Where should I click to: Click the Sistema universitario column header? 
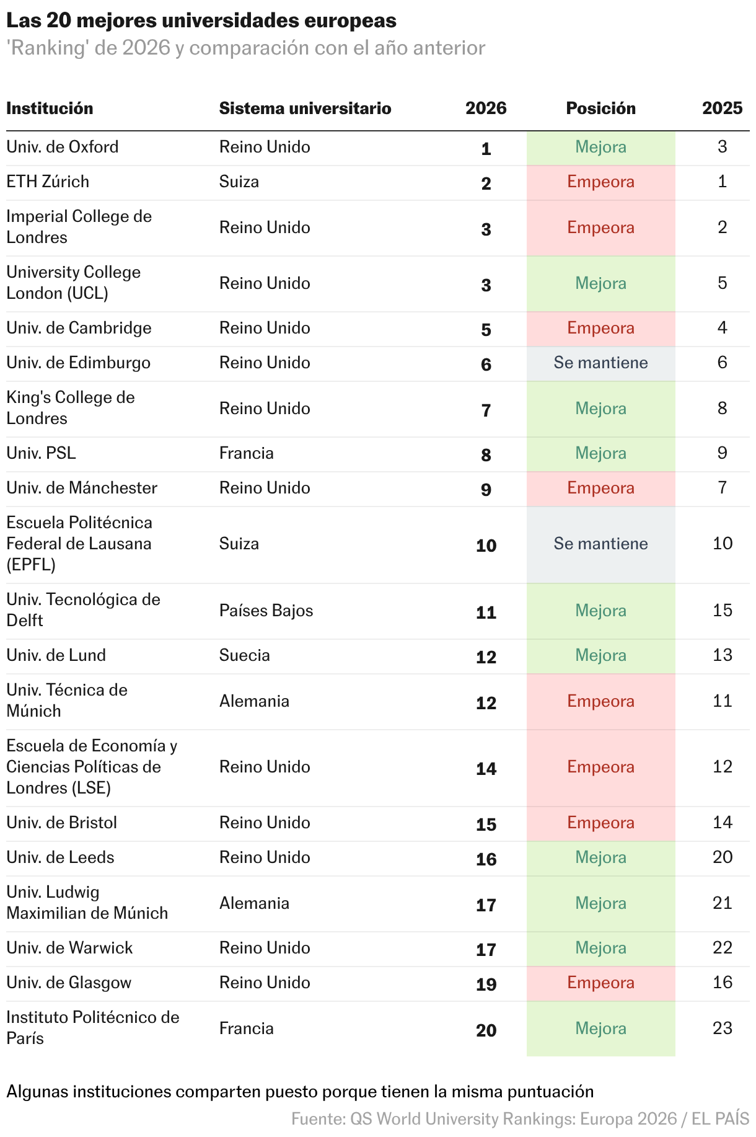click(x=305, y=108)
